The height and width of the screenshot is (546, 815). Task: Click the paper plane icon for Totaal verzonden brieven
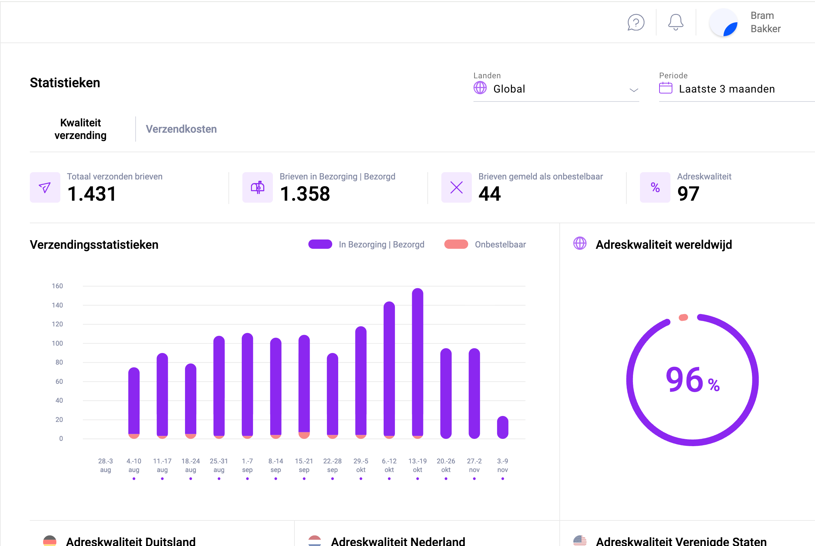tap(45, 188)
